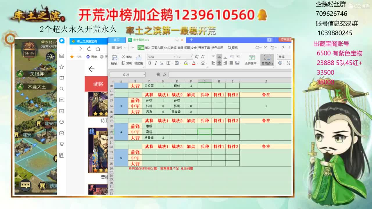Viewport: 372px width, 209px height.
Task: Click the share icon in WPS title row
Action: (x=265, y=48)
